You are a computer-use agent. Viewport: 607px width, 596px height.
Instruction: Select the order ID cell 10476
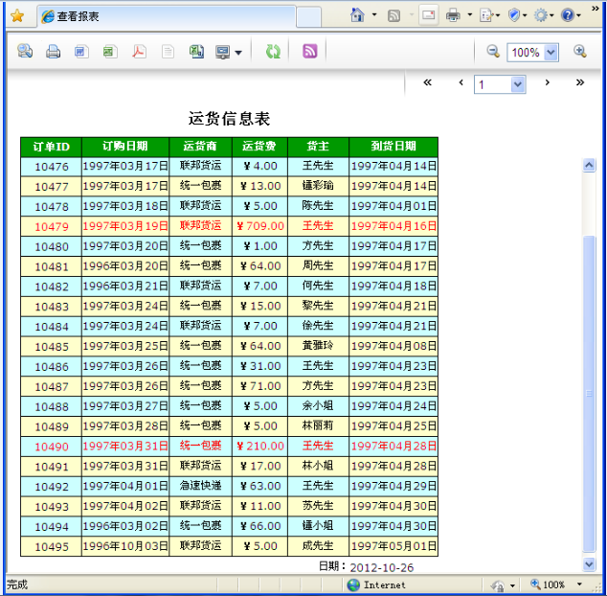(51, 167)
